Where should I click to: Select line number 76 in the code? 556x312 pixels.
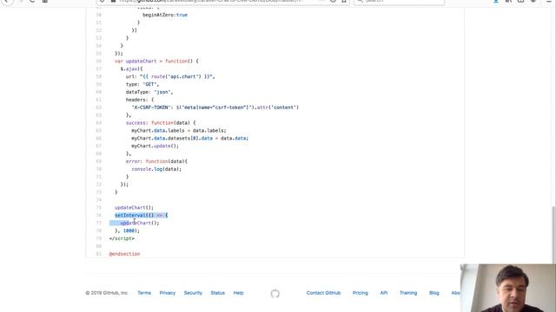click(x=98, y=216)
